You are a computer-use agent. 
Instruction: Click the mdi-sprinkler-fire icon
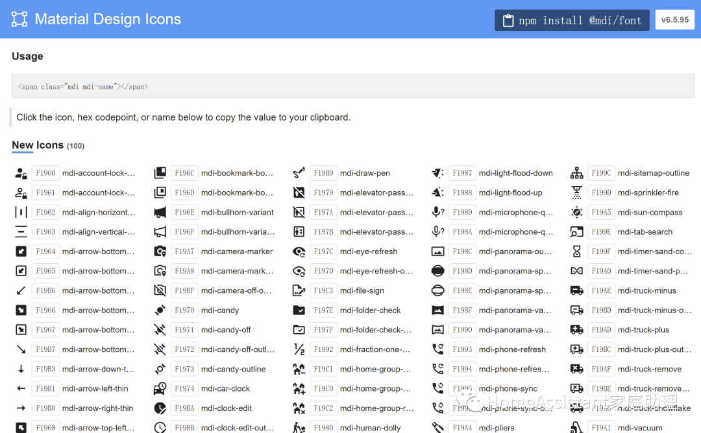point(577,193)
